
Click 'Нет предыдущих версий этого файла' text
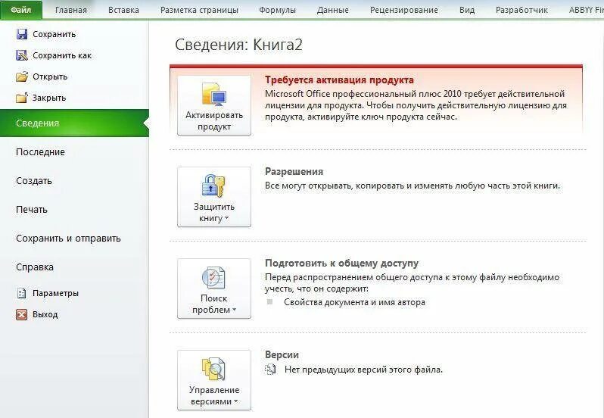(x=363, y=370)
